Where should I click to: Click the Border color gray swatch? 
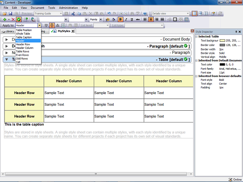222,45
